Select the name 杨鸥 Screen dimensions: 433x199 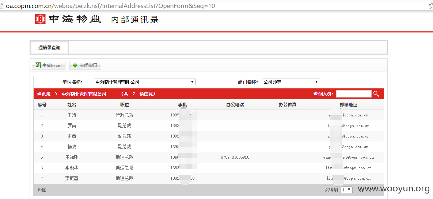tap(72, 147)
